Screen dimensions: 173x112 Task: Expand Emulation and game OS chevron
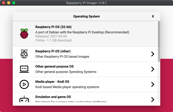[153, 100]
